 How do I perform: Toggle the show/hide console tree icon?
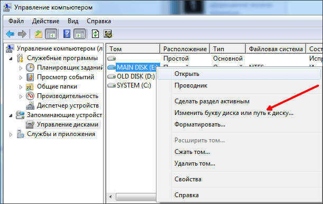point(51,34)
